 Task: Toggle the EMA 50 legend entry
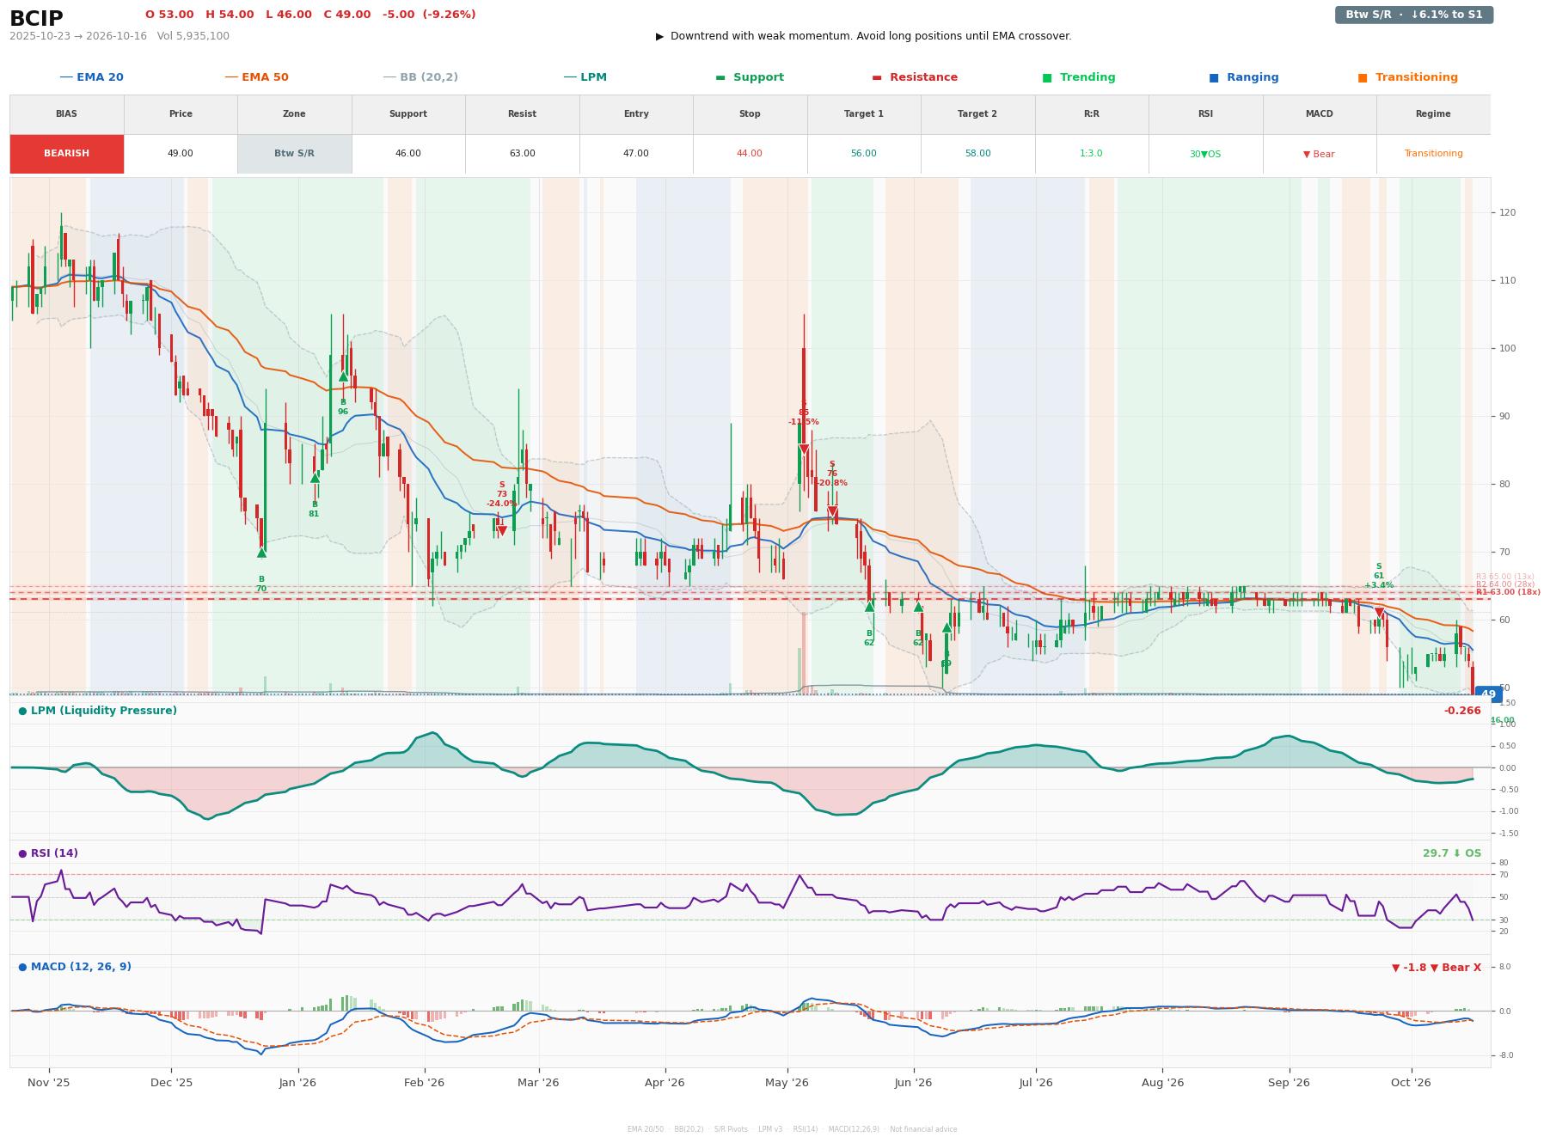tap(257, 77)
